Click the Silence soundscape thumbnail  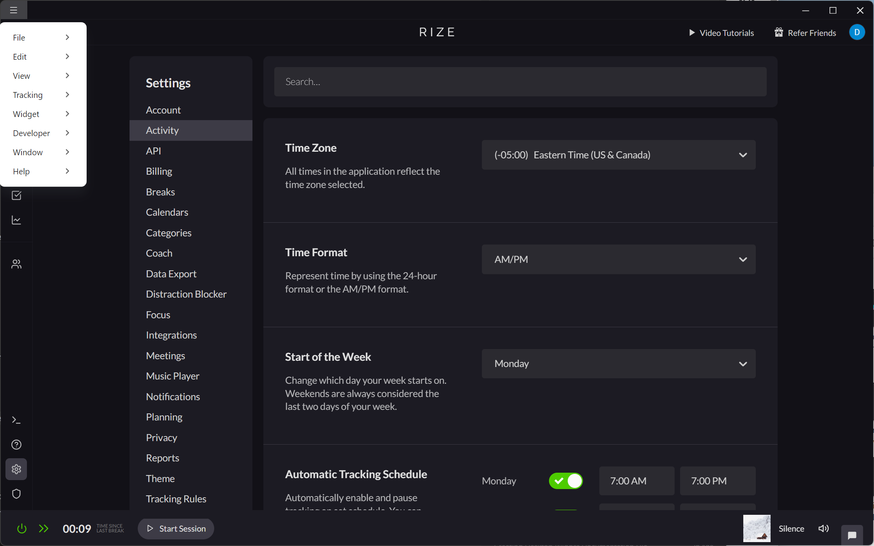pyautogui.click(x=757, y=528)
